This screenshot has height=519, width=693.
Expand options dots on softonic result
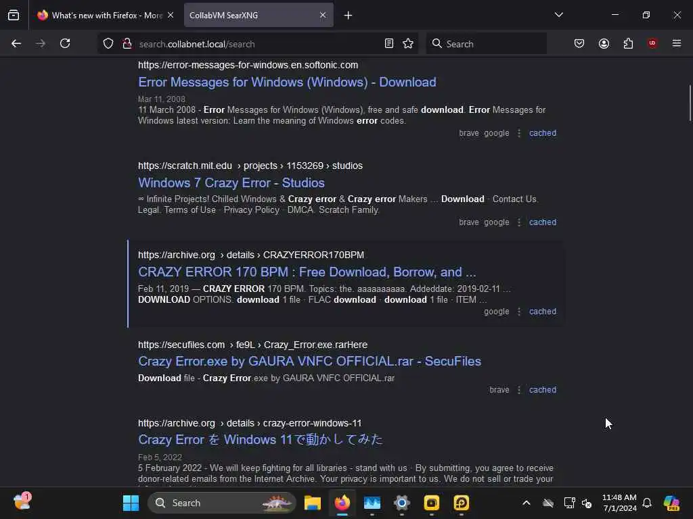(519, 133)
